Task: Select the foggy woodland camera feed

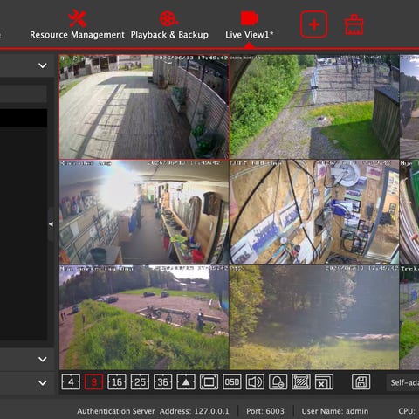Action: [314, 317]
